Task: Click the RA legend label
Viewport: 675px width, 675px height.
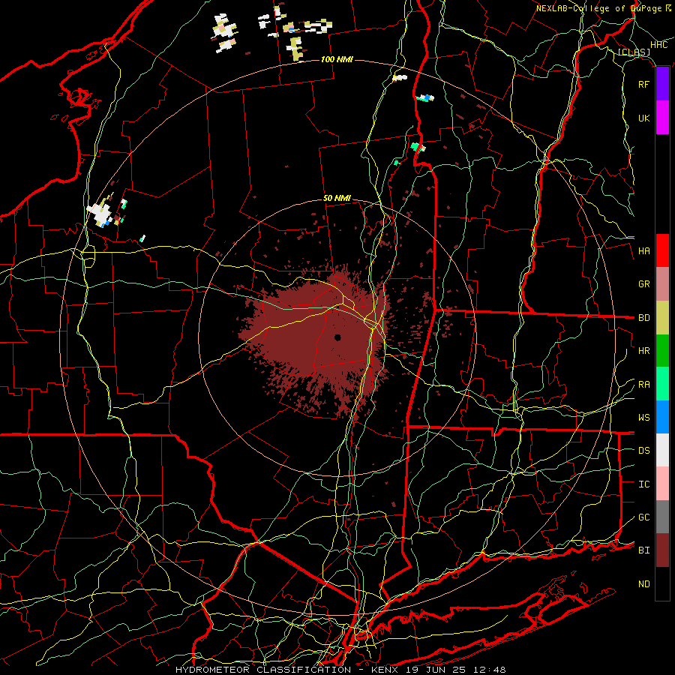Action: pos(643,385)
